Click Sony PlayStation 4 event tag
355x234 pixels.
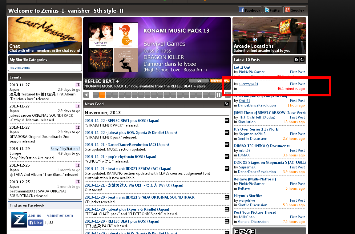[x=65, y=149]
